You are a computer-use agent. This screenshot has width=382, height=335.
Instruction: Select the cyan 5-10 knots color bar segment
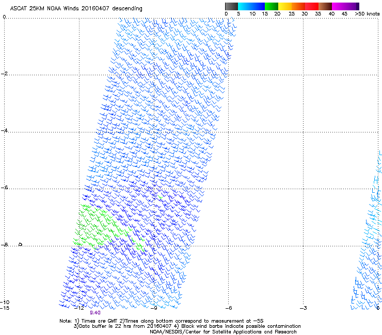pos(245,6)
